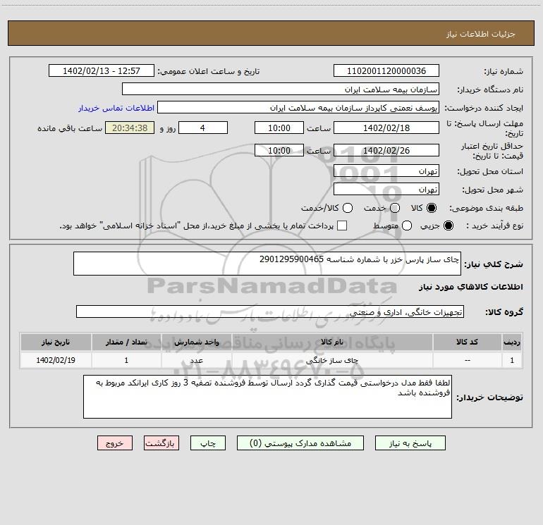543x525 pixels.
Task: Click the اطلاعات کالاهای مورد نیاز heading
Action: pos(471,287)
